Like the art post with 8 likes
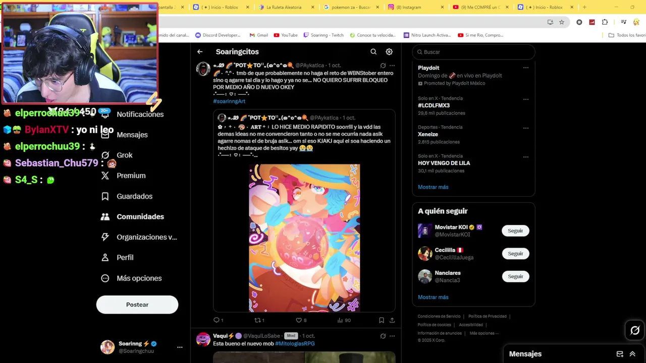Viewport: 646px width, 363px height. tap(301, 320)
